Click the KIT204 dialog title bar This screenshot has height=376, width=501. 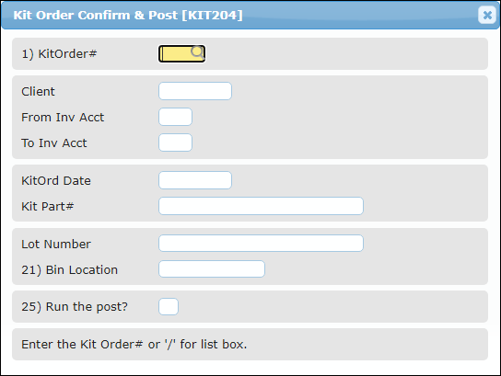coord(239,15)
